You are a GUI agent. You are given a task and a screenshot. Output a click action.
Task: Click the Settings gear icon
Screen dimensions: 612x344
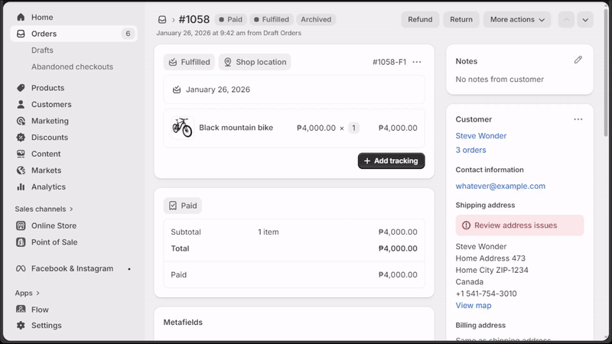tap(21, 326)
